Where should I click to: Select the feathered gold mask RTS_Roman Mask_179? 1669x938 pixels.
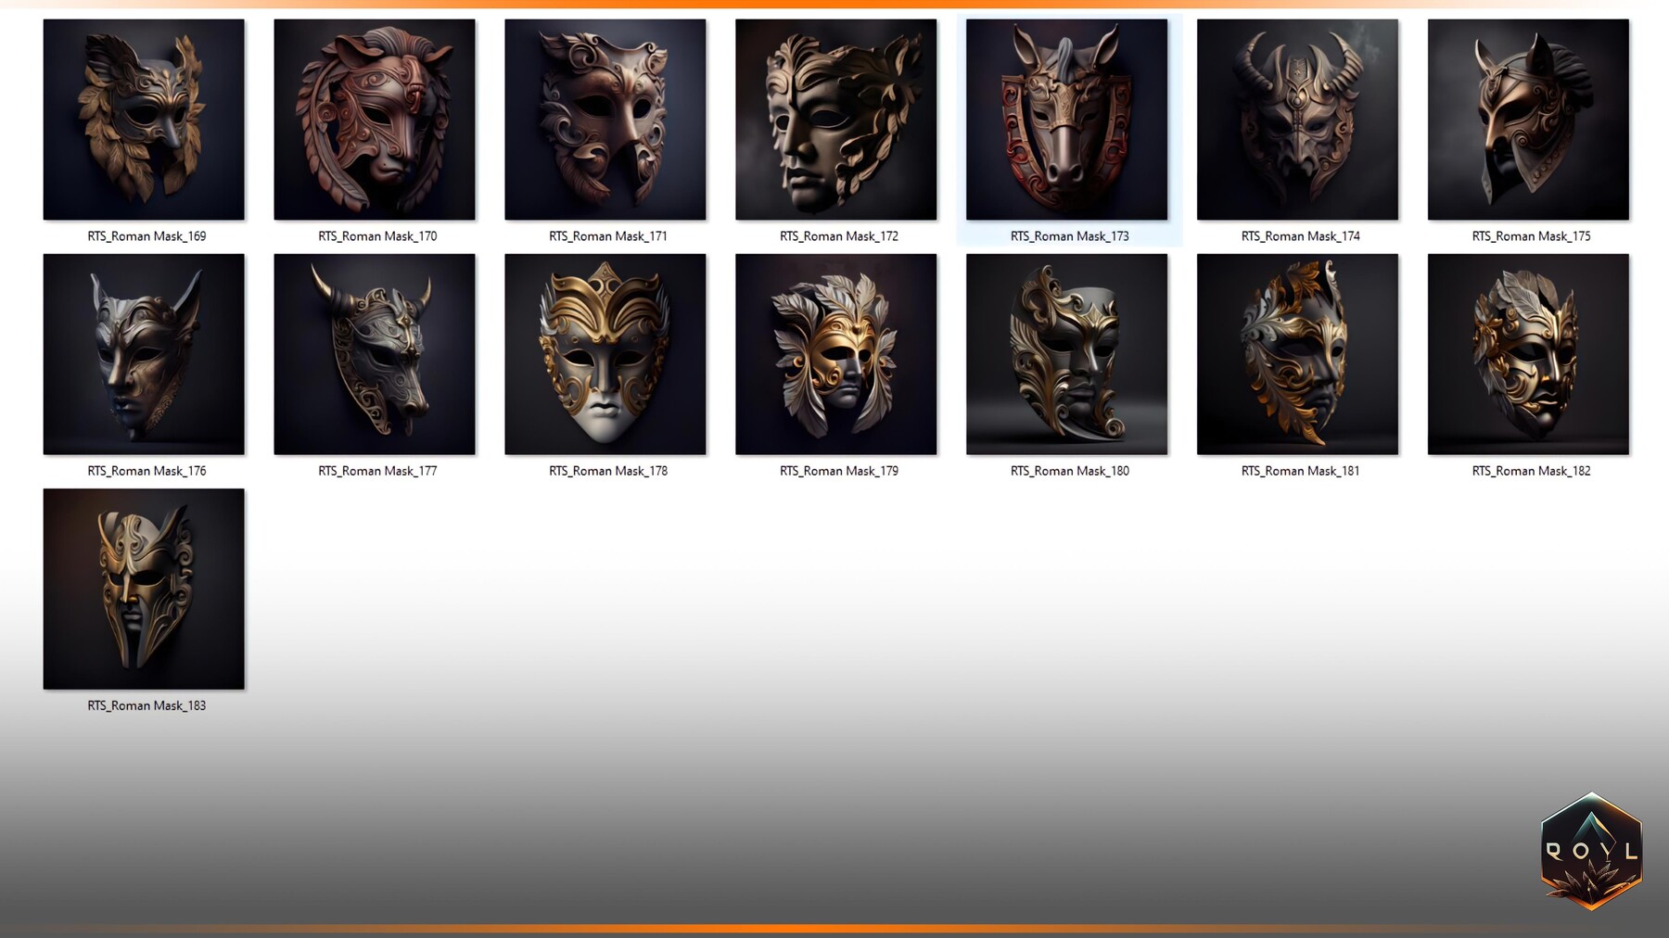(x=835, y=354)
